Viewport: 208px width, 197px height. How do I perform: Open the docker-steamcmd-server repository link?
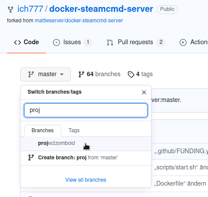(x=101, y=9)
